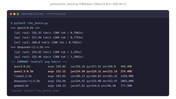The image size is (176, 99).
Task: Click the === qwen3:0.6b === header line
Action: (25, 28)
